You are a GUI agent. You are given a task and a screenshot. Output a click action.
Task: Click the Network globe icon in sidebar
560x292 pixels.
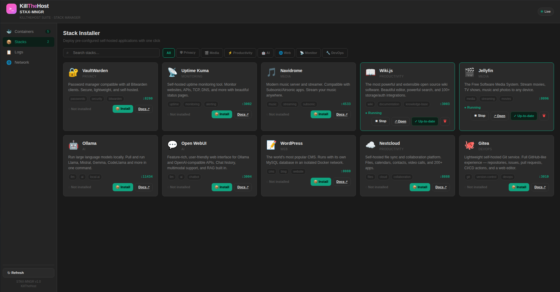[x=9, y=62]
